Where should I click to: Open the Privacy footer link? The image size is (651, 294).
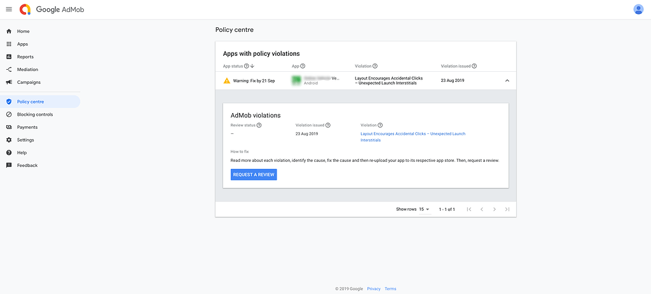click(x=374, y=289)
